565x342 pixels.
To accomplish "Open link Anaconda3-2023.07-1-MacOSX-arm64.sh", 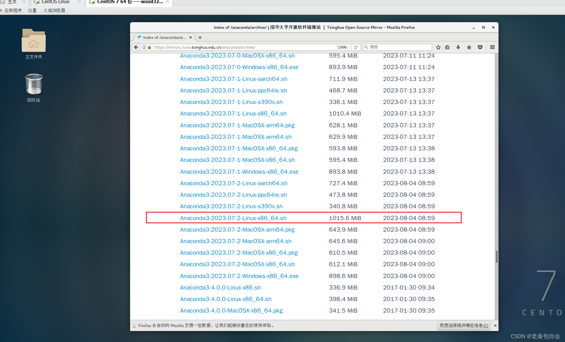I will click(x=236, y=137).
